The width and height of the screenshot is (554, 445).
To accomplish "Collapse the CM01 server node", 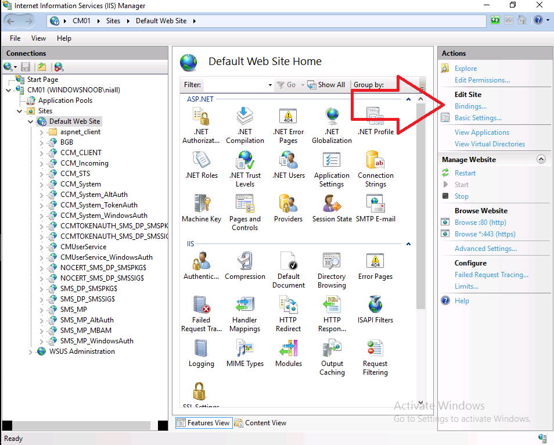I will tap(9, 91).
